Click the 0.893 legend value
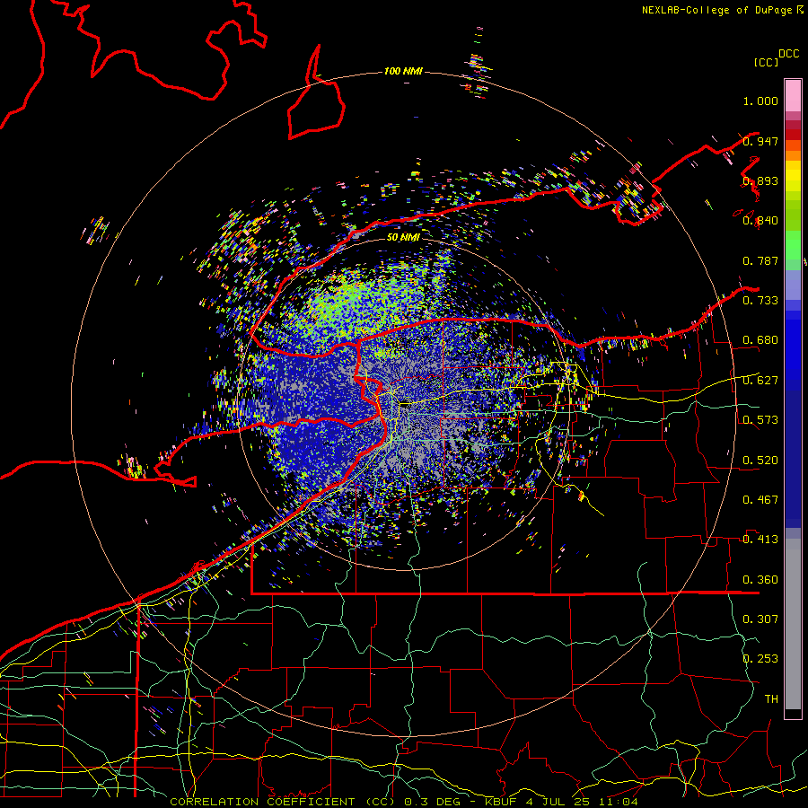Screen dimensions: 808x808 click(760, 180)
